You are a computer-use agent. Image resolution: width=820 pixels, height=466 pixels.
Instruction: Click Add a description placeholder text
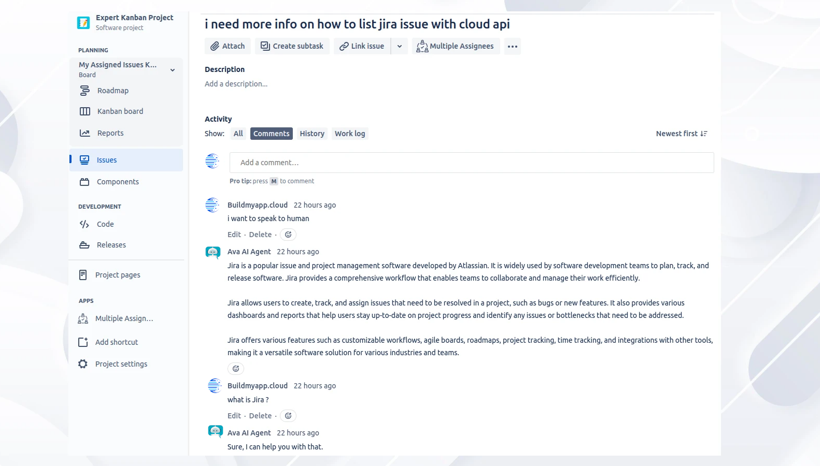coord(236,84)
